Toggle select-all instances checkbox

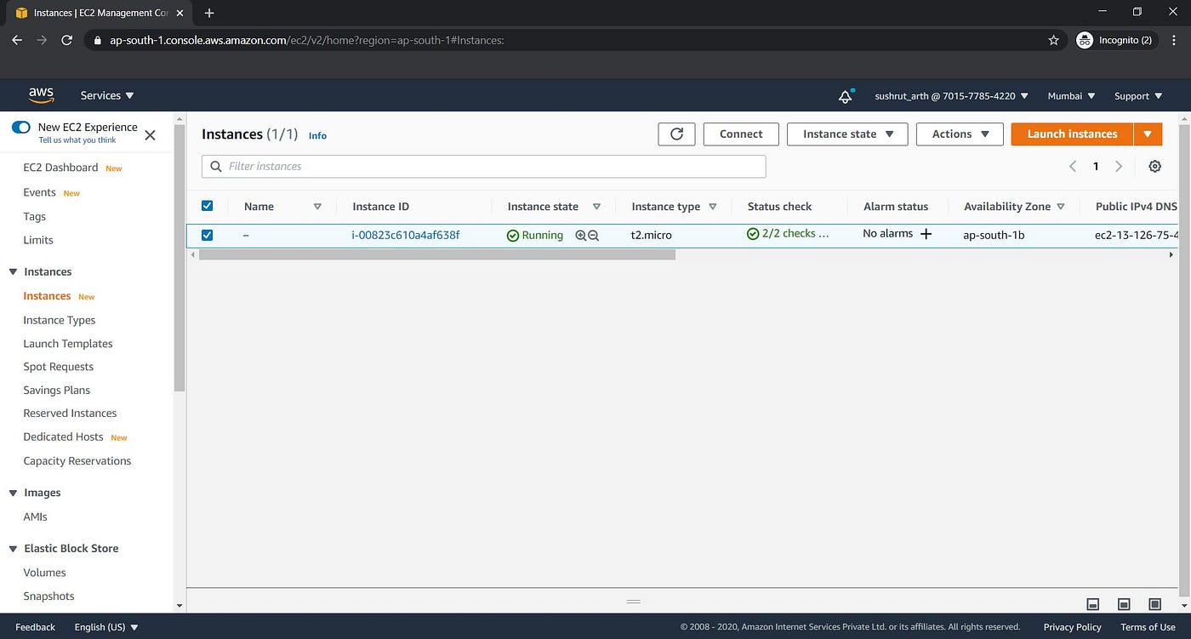[207, 206]
